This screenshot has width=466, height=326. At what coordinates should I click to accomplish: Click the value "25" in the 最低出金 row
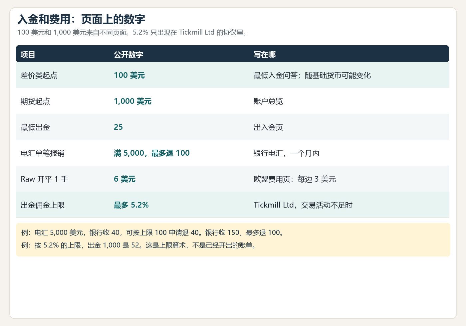tap(118, 127)
